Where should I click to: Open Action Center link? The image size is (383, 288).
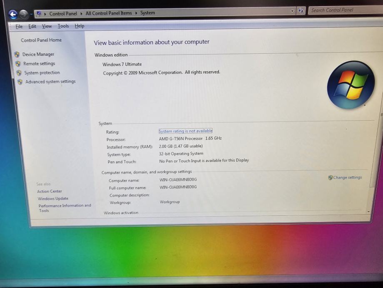50,191
